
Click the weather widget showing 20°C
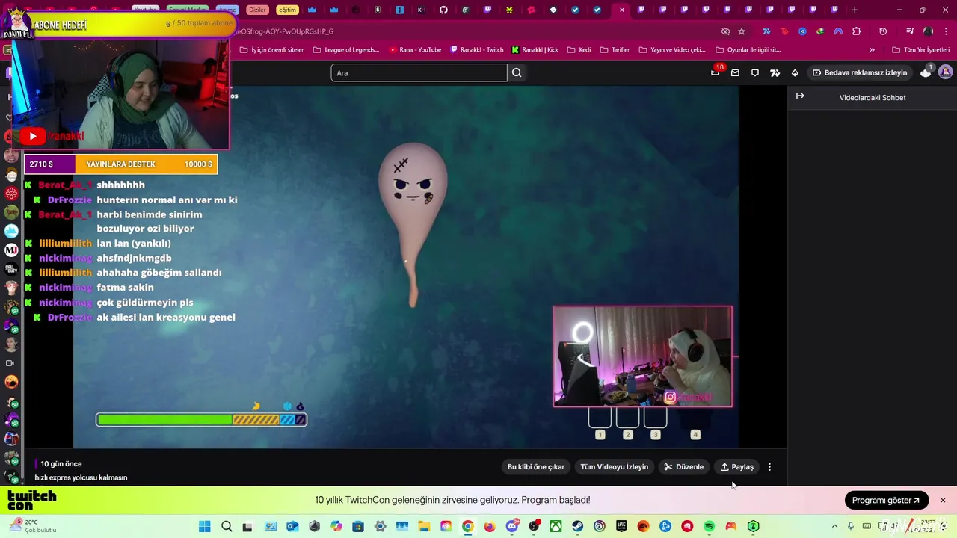(33, 526)
